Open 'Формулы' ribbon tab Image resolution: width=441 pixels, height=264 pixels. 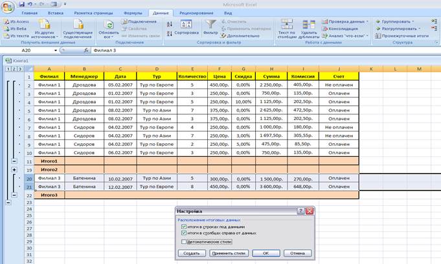coord(133,13)
